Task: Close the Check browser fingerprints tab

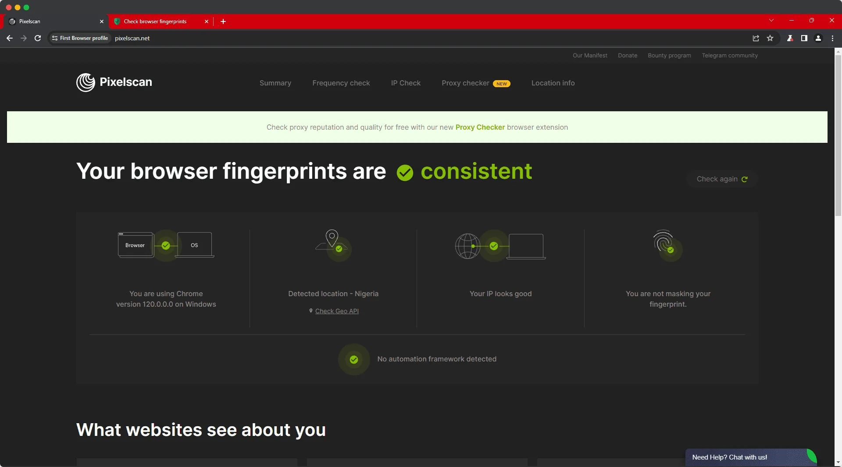Action: coord(207,21)
